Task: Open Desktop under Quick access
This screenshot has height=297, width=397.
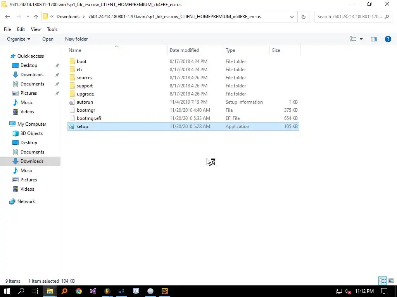Action: (29, 65)
